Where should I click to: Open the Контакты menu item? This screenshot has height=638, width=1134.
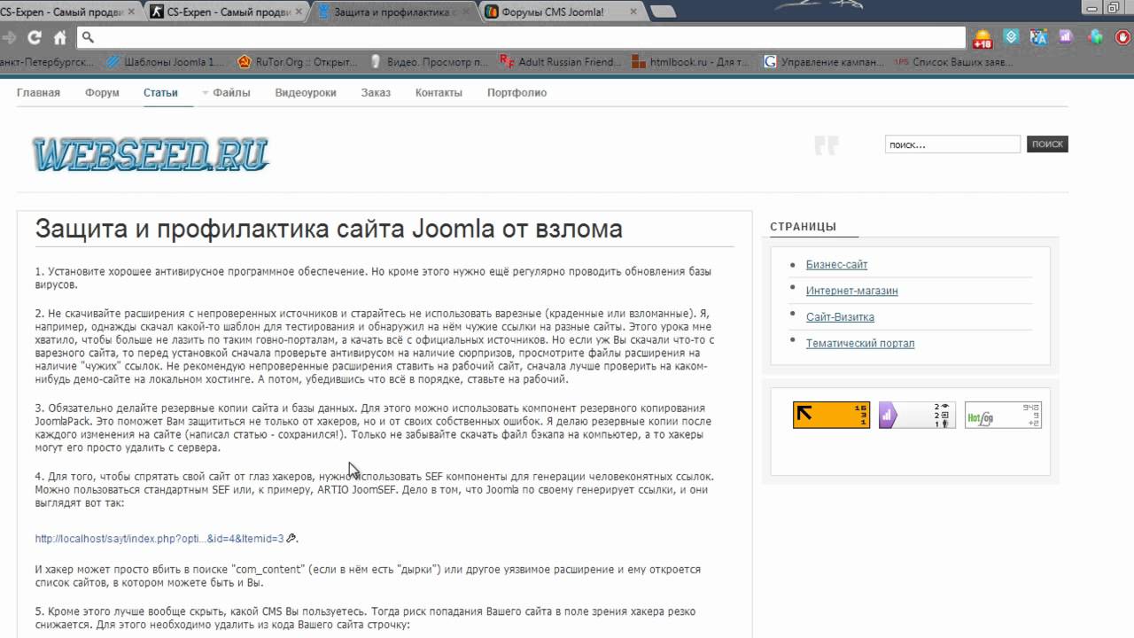coord(439,92)
